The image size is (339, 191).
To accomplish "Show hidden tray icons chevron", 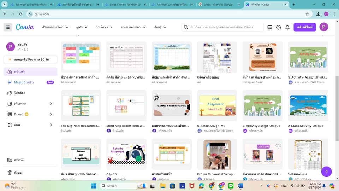I will pyautogui.click(x=261, y=186).
